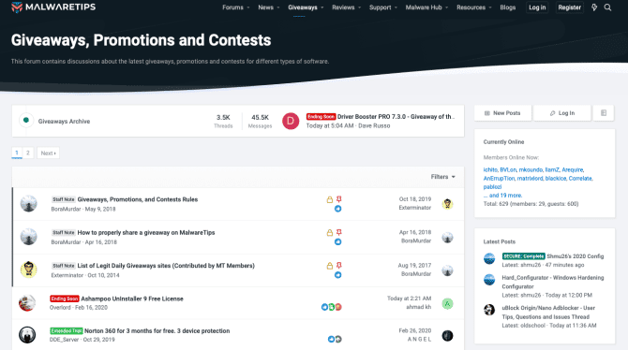Click Exterminator's avatar on the Daily Giveaways thread
The width and height of the screenshot is (628, 350).
click(29, 270)
